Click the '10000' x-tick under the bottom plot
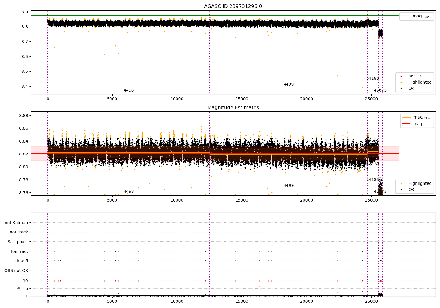440x308 pixels. point(177,301)
